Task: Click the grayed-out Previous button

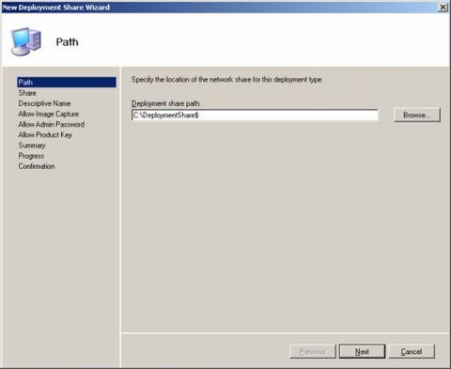Action: 313,351
